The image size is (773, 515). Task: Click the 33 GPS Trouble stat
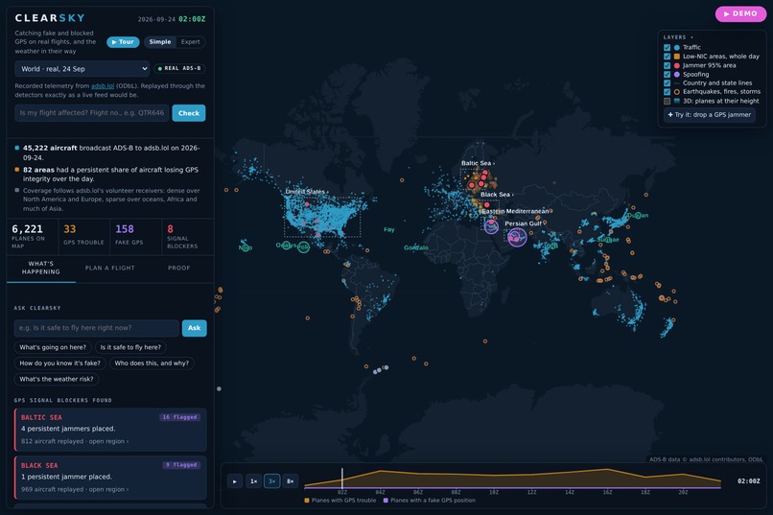point(83,236)
